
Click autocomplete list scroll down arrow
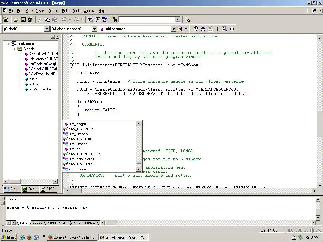click(139, 169)
